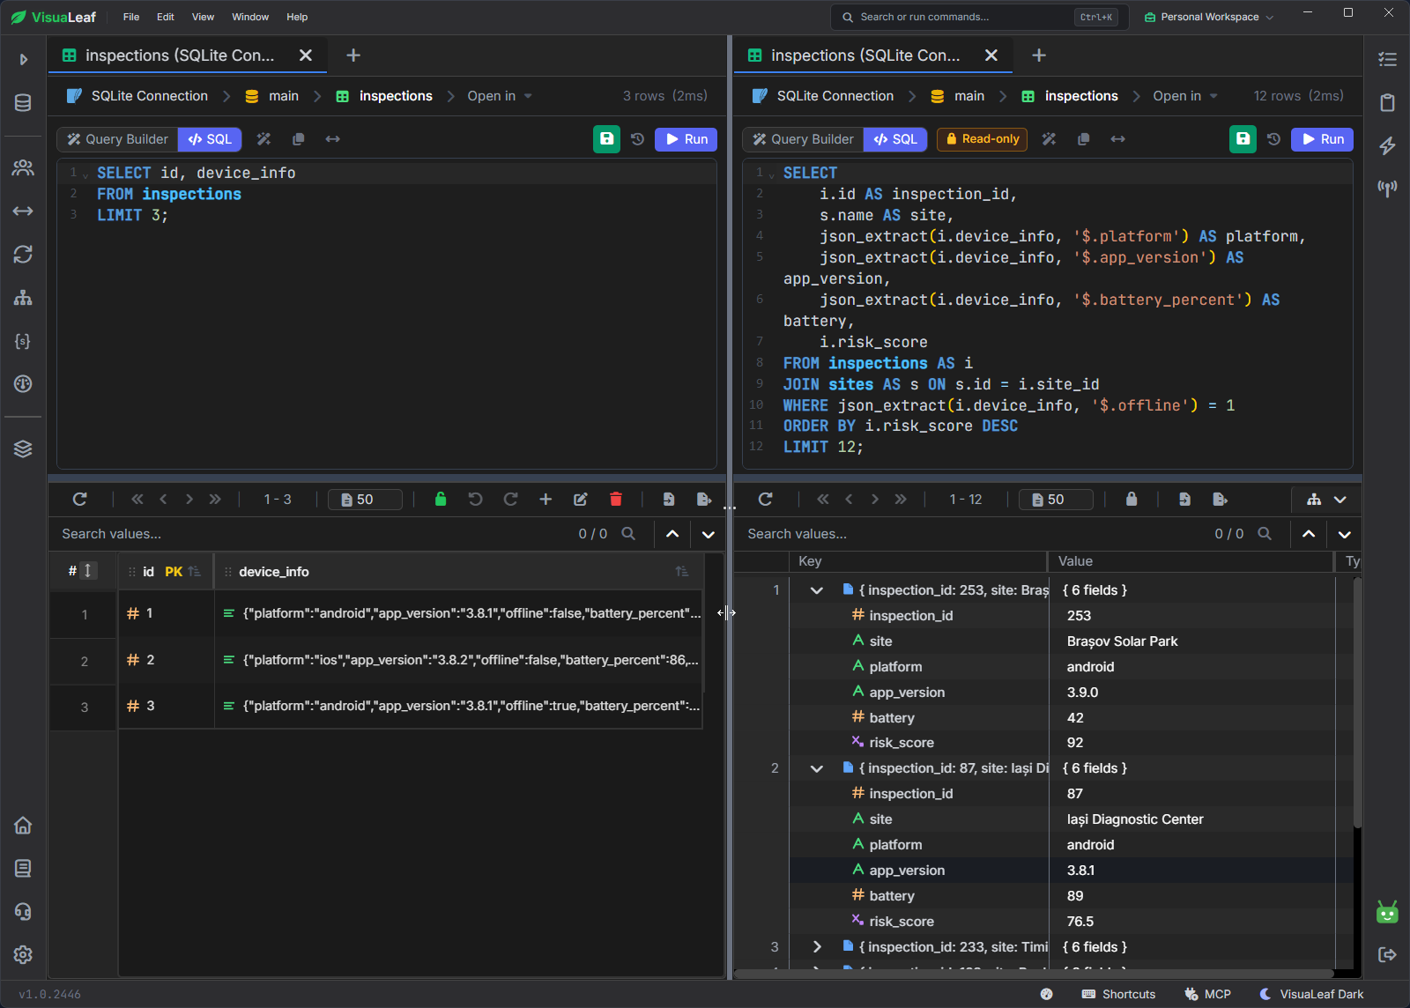Go to home icon in left sidebar

coord(23,826)
